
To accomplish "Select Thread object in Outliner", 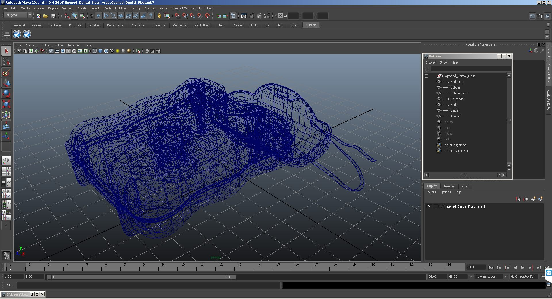I will click(x=455, y=116).
